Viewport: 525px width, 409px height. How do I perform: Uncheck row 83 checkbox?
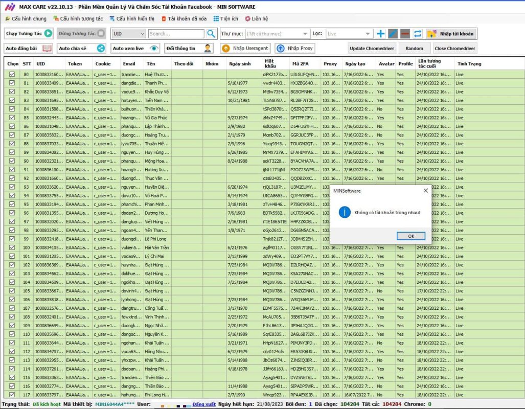[x=12, y=100]
